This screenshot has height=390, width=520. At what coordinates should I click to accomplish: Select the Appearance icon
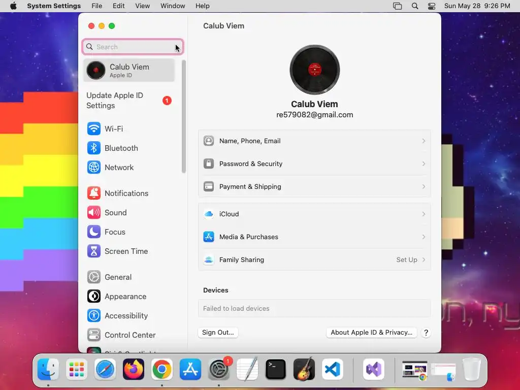94,296
